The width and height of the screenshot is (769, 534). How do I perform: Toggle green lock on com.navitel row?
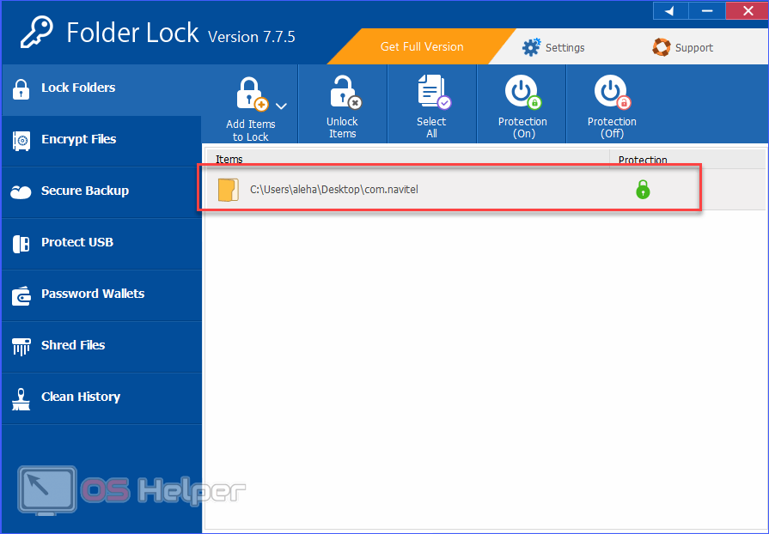click(643, 190)
